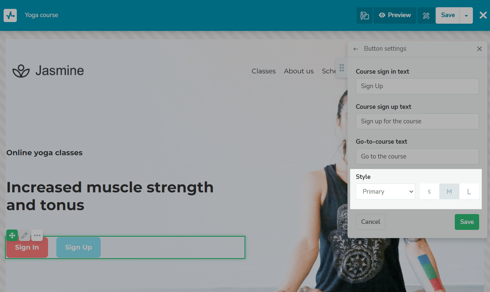The width and height of the screenshot is (490, 292).
Task: Click the Jasmine lotus logo
Action: pyautogui.click(x=48, y=71)
